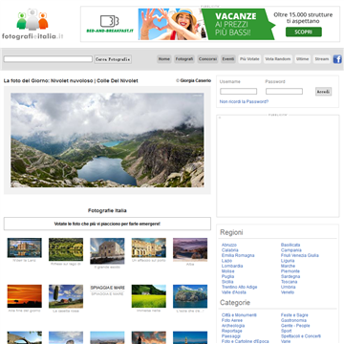This screenshot has height=344, width=344.
Task: Open the Ultime menu item
Action: (x=302, y=59)
